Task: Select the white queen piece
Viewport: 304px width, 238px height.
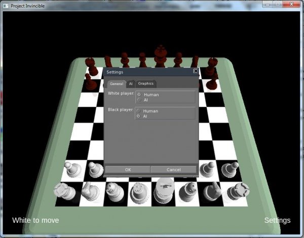Action: [139, 193]
